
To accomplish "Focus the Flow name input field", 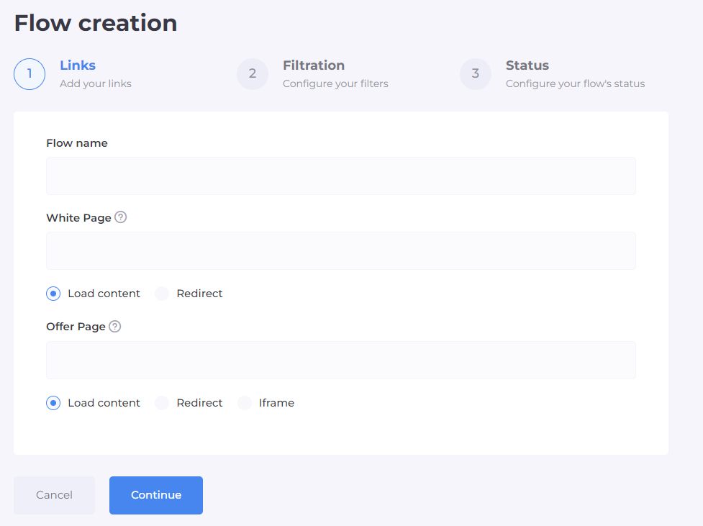I will (x=340, y=176).
